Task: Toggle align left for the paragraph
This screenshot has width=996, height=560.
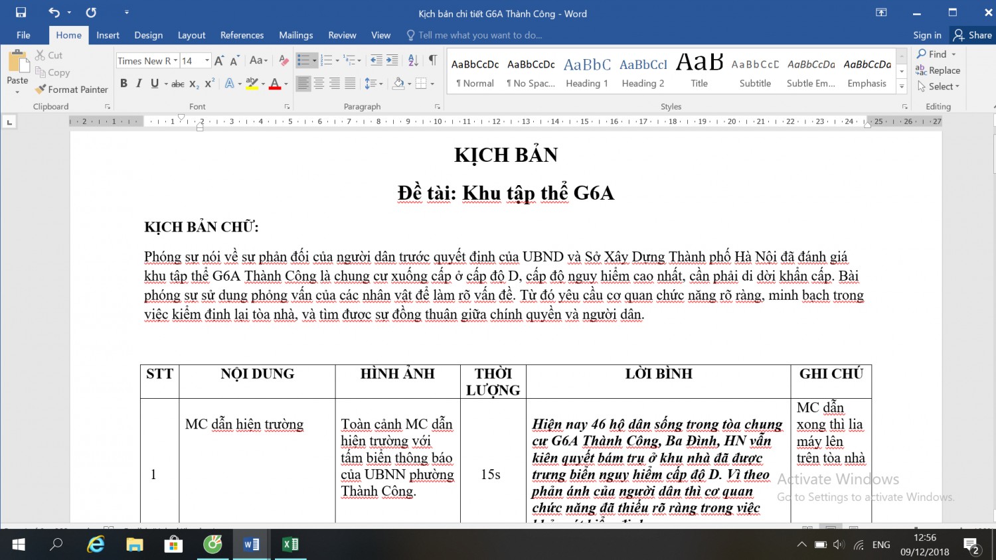Action: 303,84
